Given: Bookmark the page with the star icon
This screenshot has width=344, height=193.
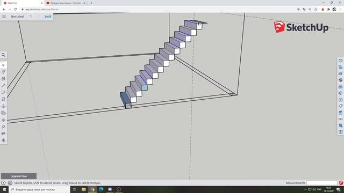Looking at the screenshot, I should point(316,10).
